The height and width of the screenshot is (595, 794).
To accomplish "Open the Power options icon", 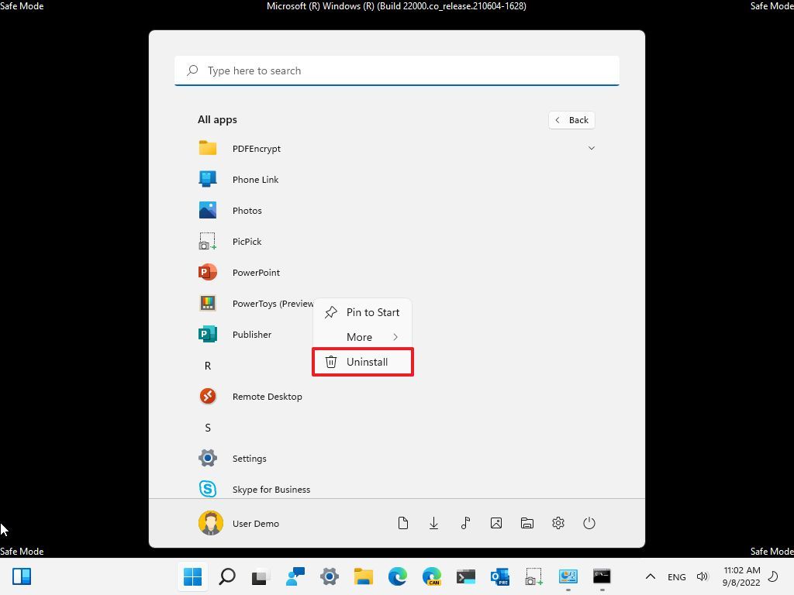I will pyautogui.click(x=589, y=523).
